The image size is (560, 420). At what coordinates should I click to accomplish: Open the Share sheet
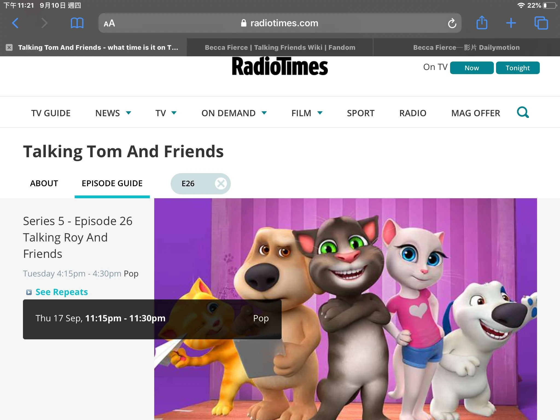tap(482, 23)
